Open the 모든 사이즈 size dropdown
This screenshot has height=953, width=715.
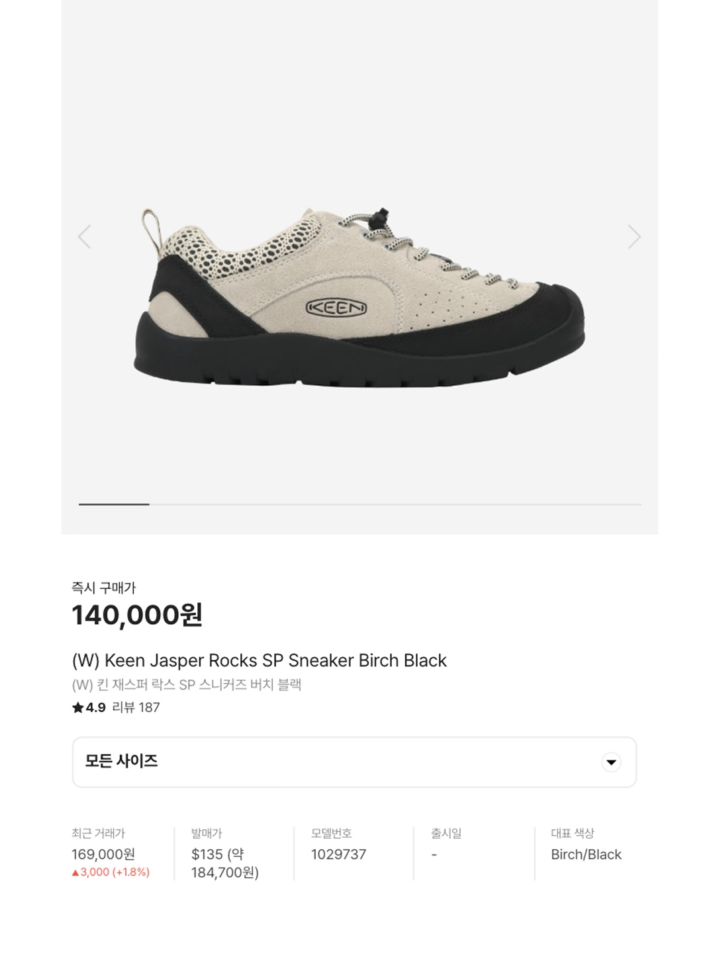[x=354, y=762]
